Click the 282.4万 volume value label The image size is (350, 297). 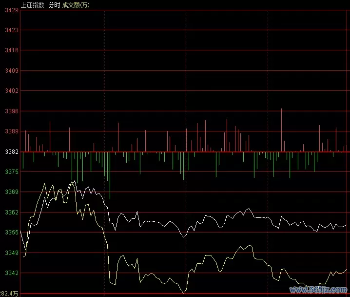9,293
